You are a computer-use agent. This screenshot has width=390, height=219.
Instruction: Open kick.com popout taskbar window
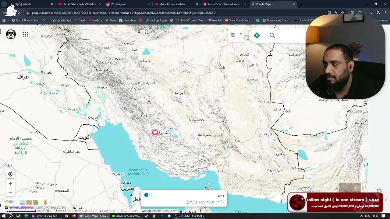point(126,216)
